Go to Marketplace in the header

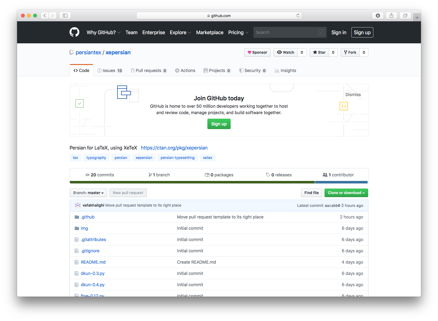[210, 32]
